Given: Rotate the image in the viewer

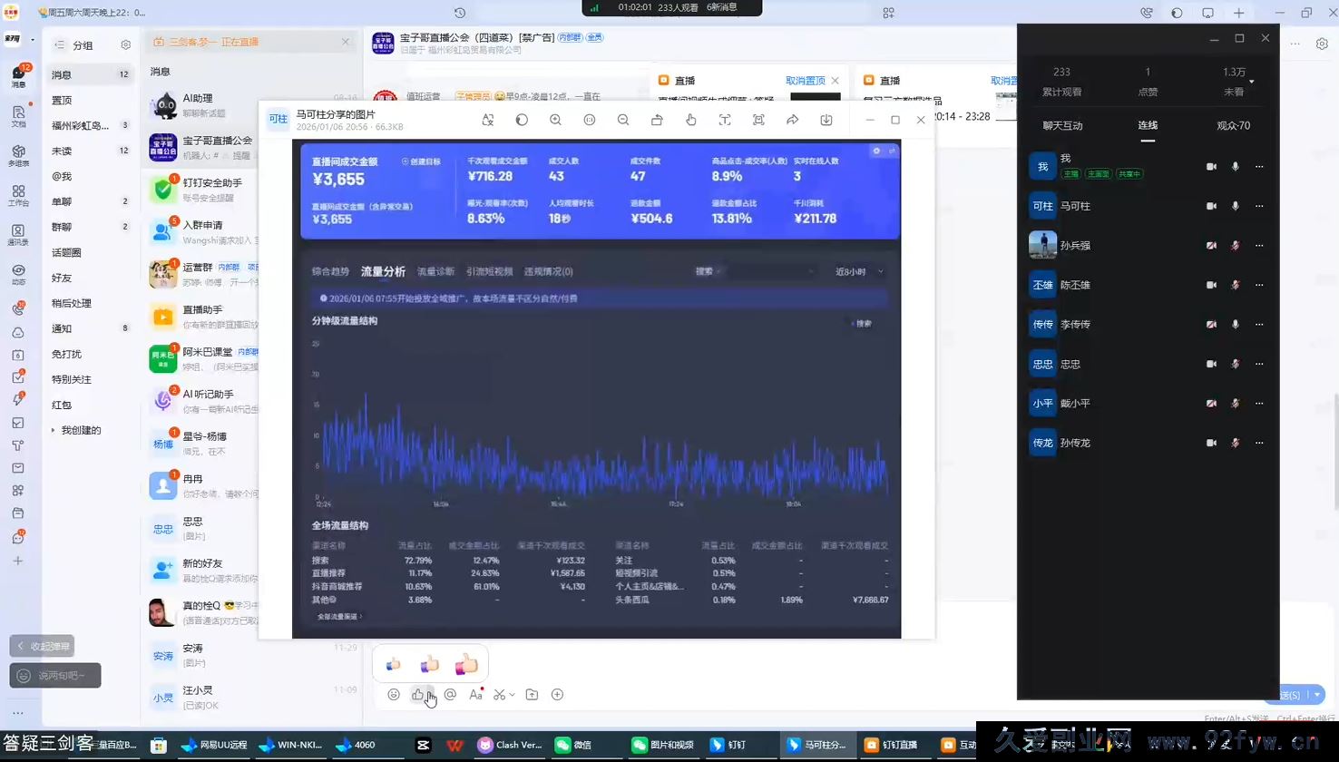Looking at the screenshot, I should 657,120.
